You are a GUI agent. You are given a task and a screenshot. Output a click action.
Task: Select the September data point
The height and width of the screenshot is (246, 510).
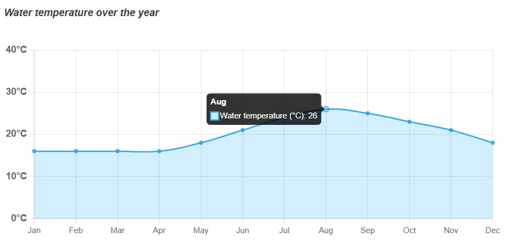click(367, 114)
